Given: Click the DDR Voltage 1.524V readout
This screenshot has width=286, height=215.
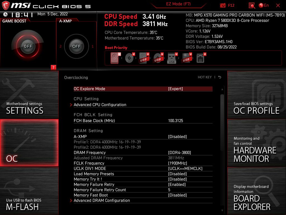Looking at the screenshot, I should pos(204,36).
